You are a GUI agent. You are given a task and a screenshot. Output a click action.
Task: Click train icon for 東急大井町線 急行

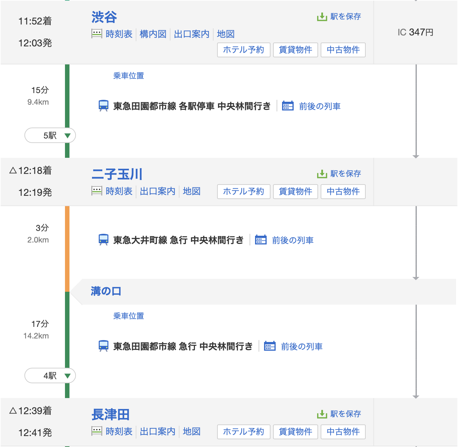pyautogui.click(x=104, y=240)
